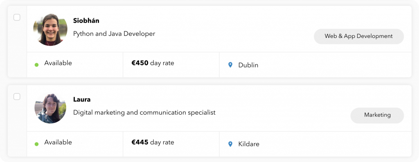Click the Python and Java Developer title
The image size is (419, 162).
(114, 34)
